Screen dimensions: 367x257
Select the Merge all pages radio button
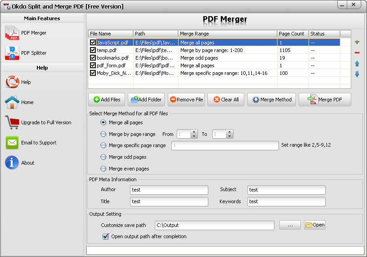pos(103,122)
